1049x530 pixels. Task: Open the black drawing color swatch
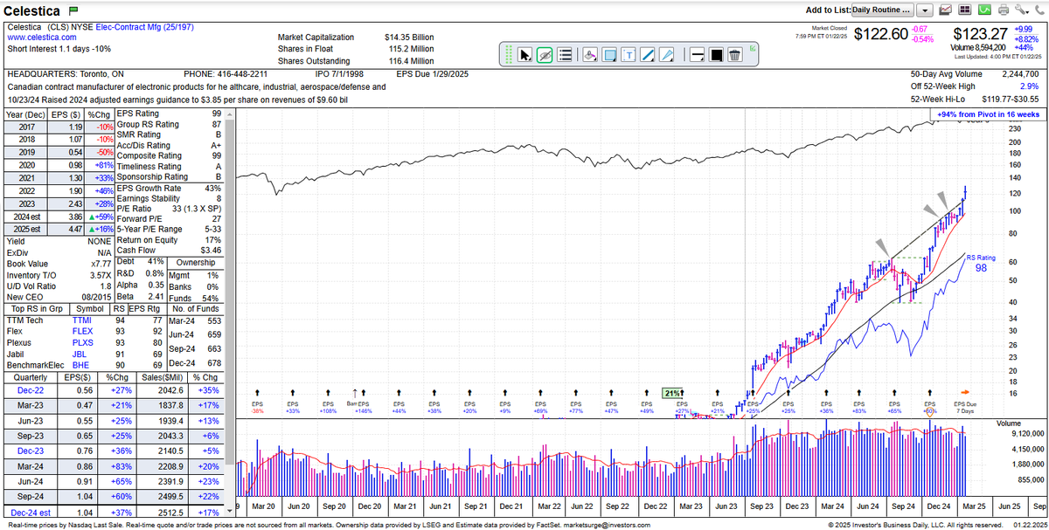coord(716,55)
